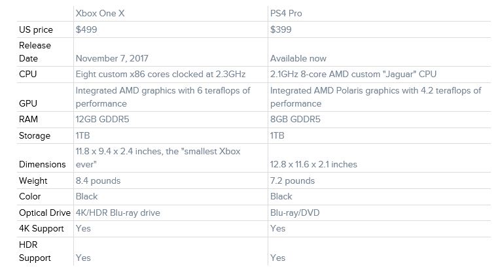This screenshot has width=498, height=272.
Task: Click the 6 teraflops graphics description
Action: click(x=163, y=97)
